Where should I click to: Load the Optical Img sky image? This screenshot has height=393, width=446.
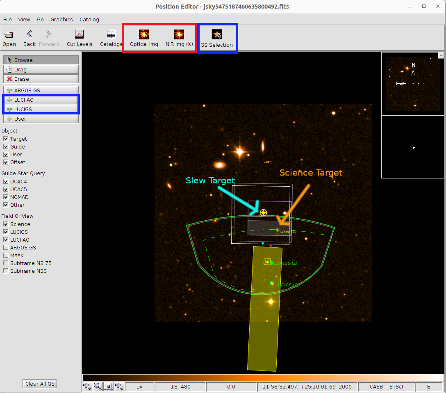pos(144,38)
